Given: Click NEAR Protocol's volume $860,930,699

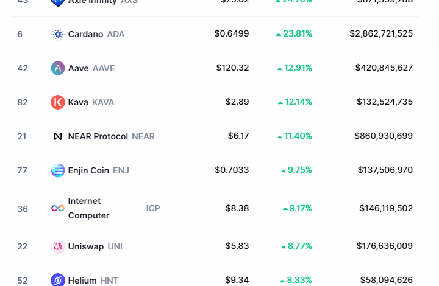Looking at the screenshot, I should click(383, 136).
